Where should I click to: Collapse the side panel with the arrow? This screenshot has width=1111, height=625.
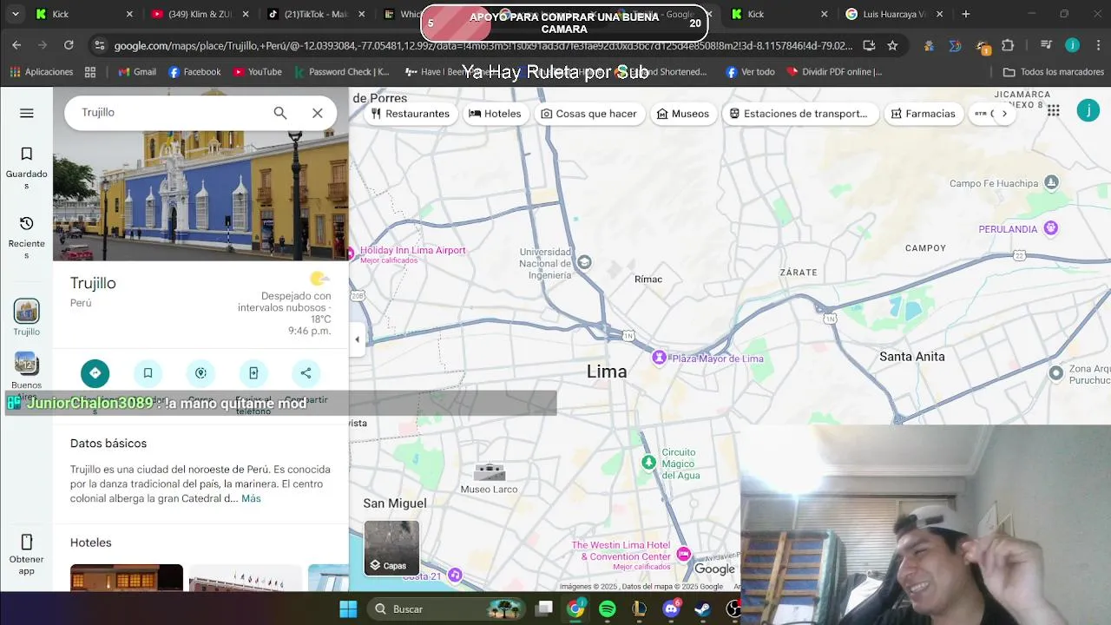pos(357,339)
